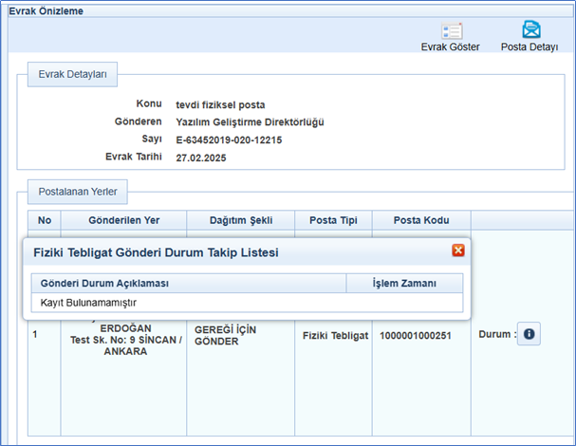Open Posta Detayı envelope icon

(529, 30)
